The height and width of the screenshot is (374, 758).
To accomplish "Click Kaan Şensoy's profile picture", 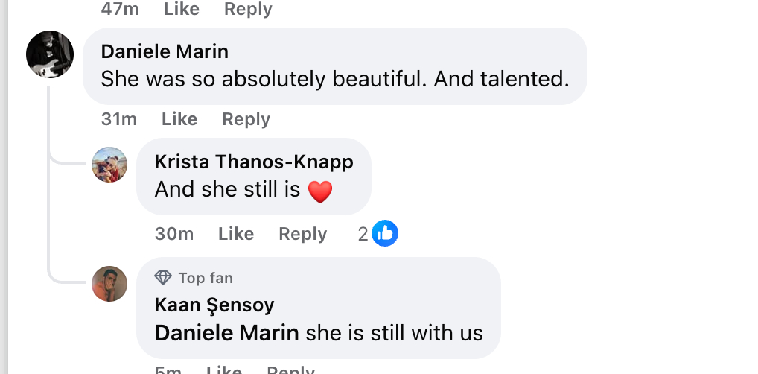I will click(109, 284).
